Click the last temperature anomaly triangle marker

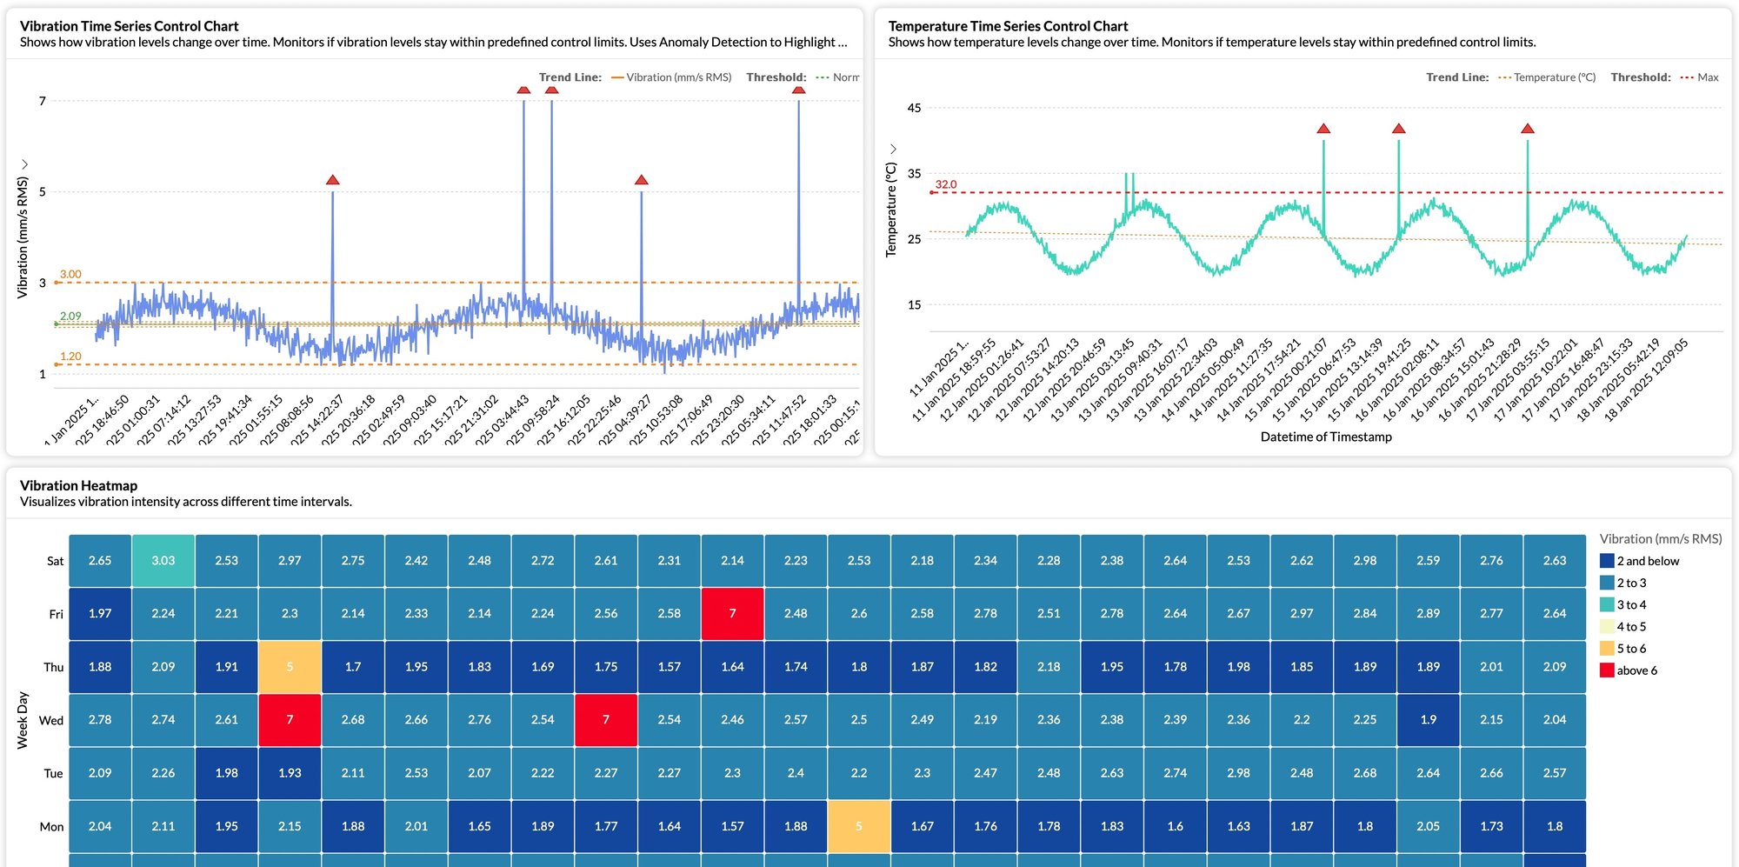pos(1528,129)
